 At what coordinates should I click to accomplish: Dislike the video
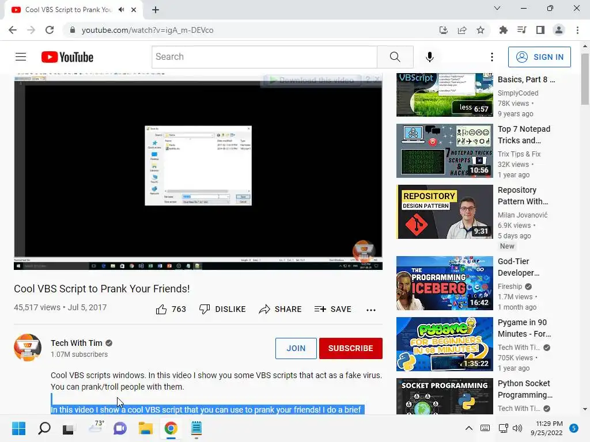point(222,309)
